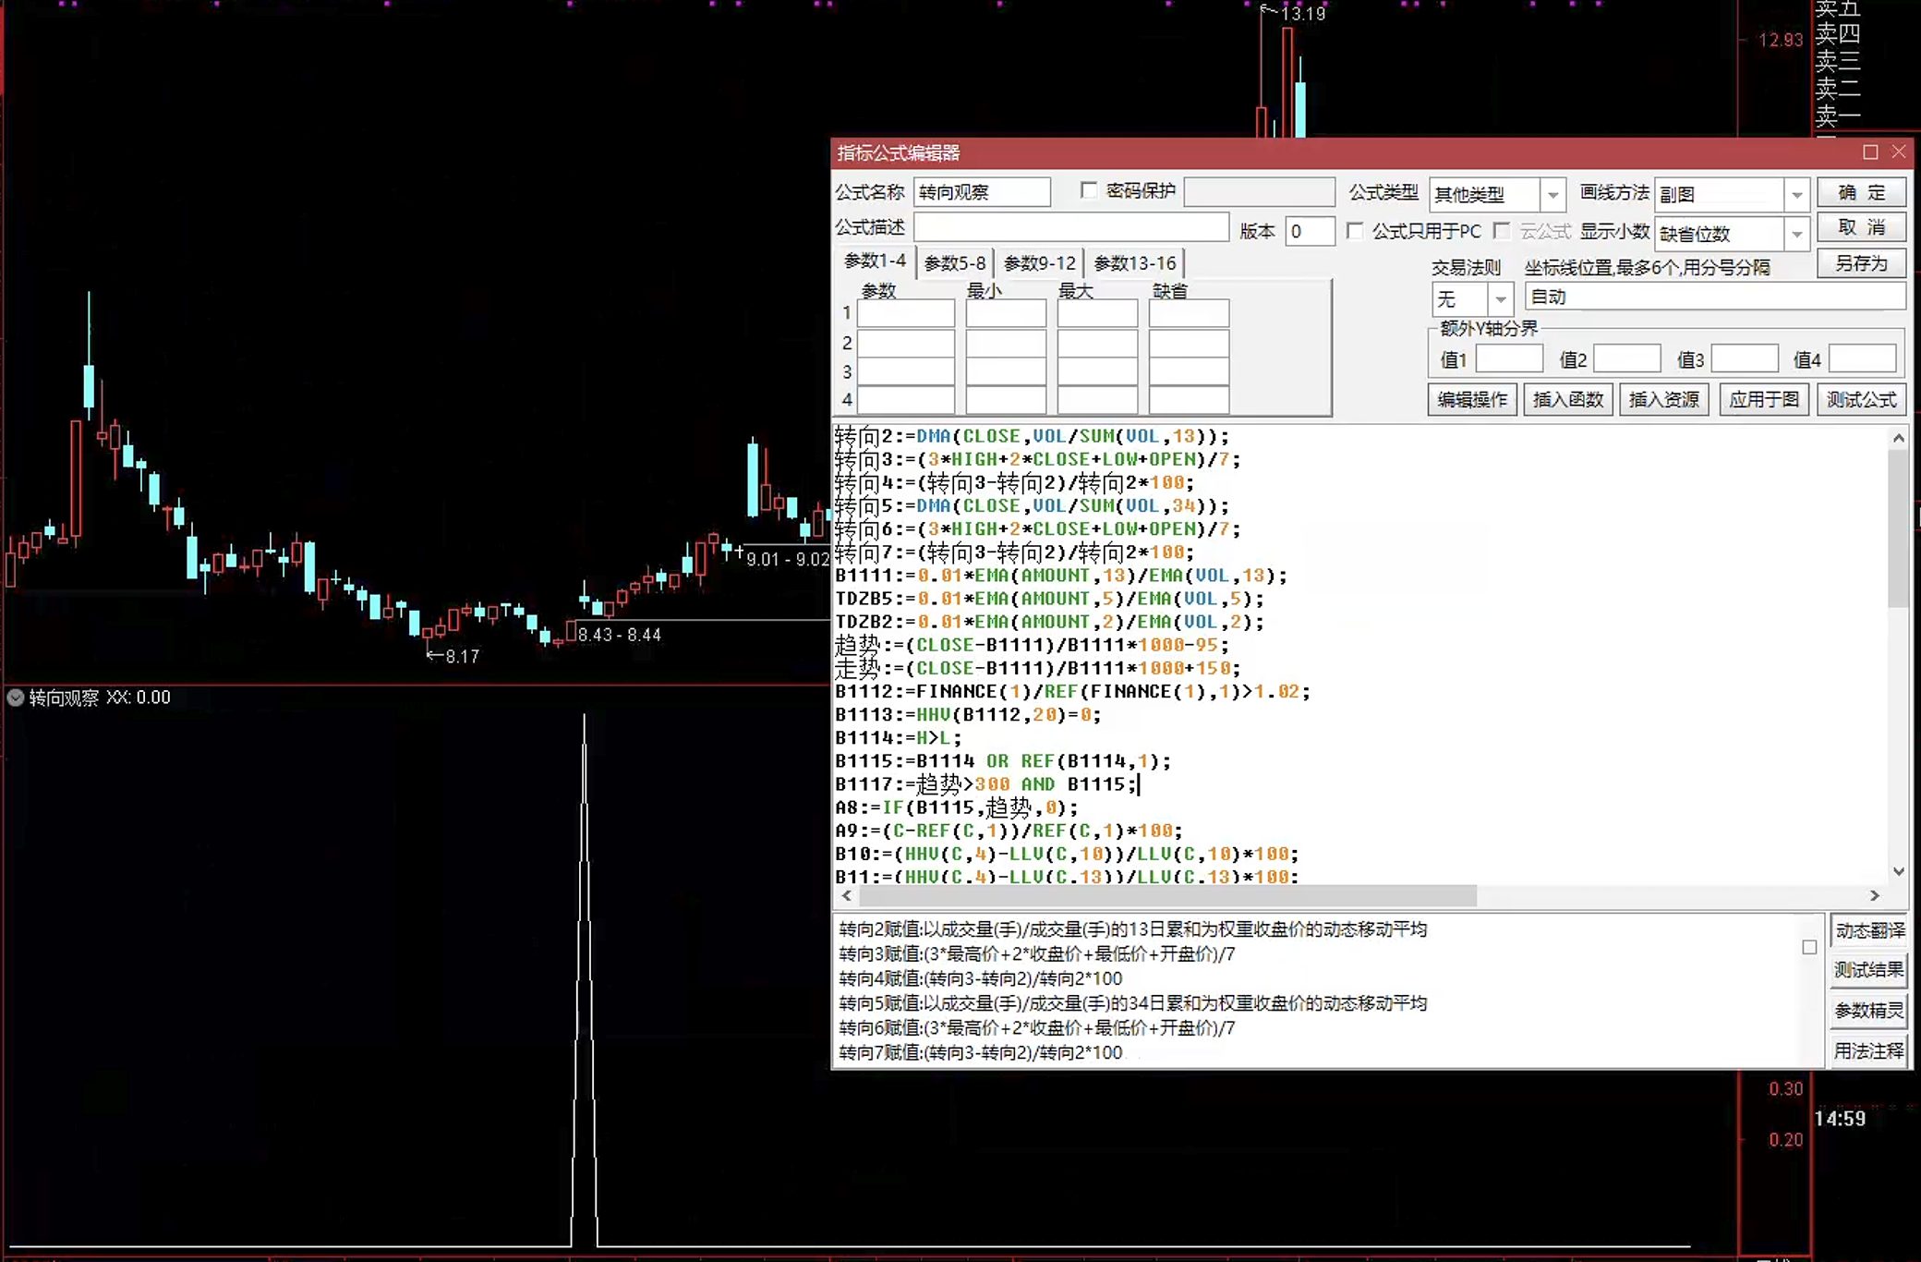Click the 值4 Y-axis boundary field
1921x1262 pixels.
(1863, 358)
